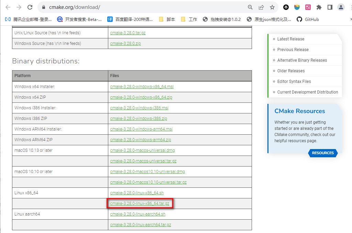Download cmake-3.28.0-linux-x86_64.sh
This screenshot has height=233, width=352.
click(137, 193)
